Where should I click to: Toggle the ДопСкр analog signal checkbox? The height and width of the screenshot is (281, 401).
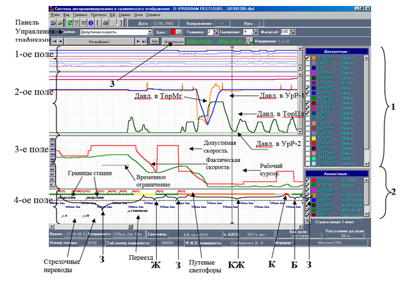click(306, 180)
